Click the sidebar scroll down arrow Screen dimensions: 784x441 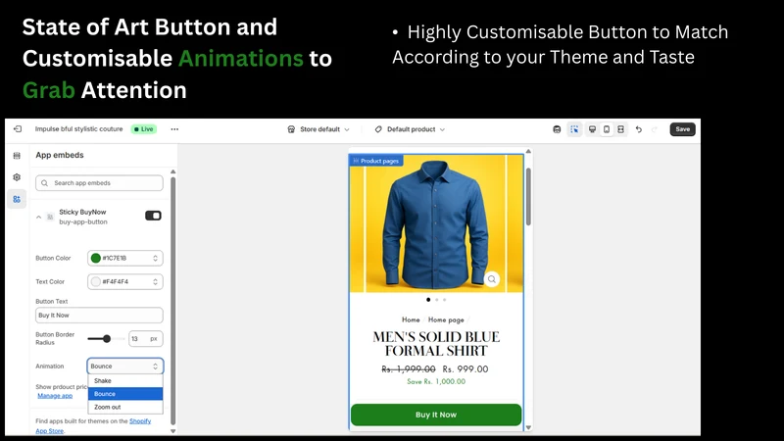[173, 431]
